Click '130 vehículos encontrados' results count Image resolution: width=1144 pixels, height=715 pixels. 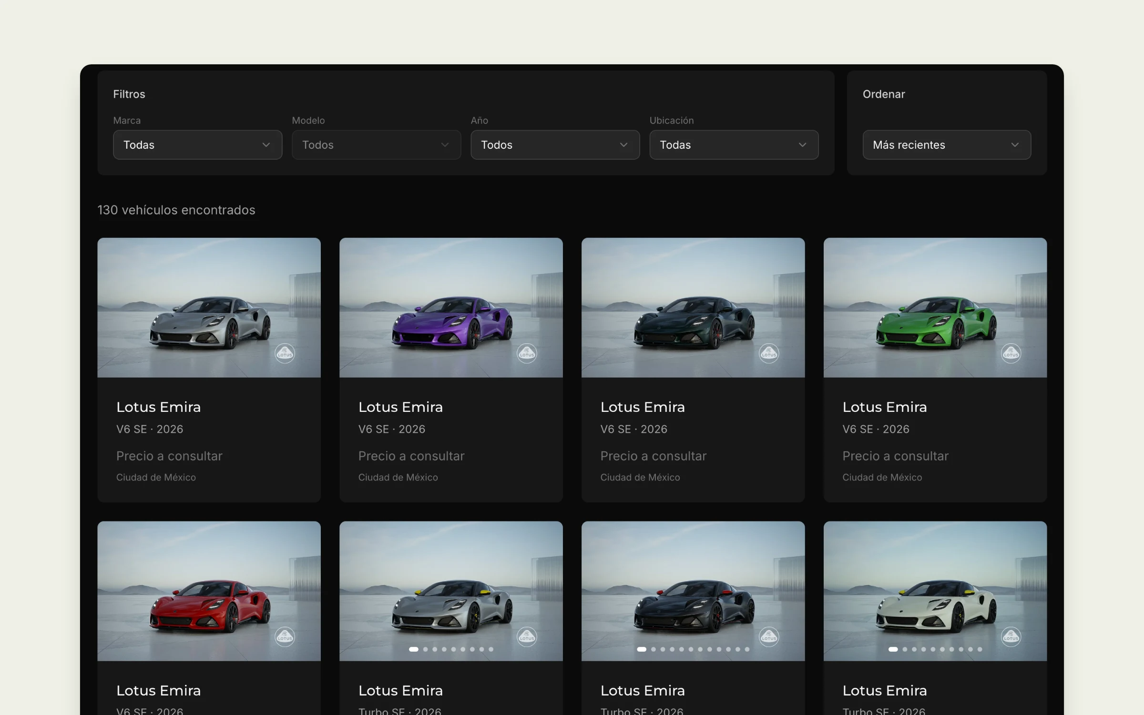coord(176,210)
